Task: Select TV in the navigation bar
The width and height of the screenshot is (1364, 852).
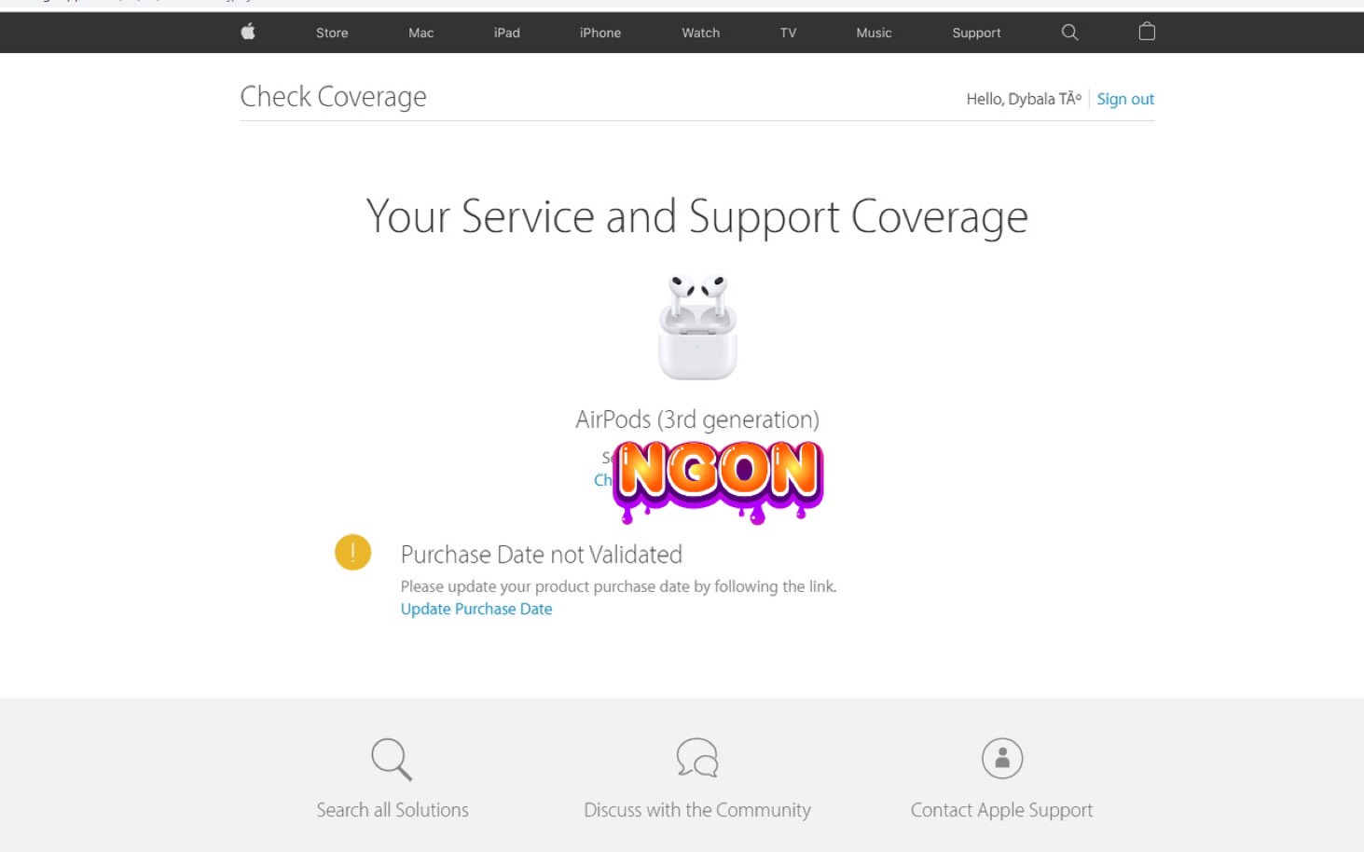Action: click(x=789, y=33)
